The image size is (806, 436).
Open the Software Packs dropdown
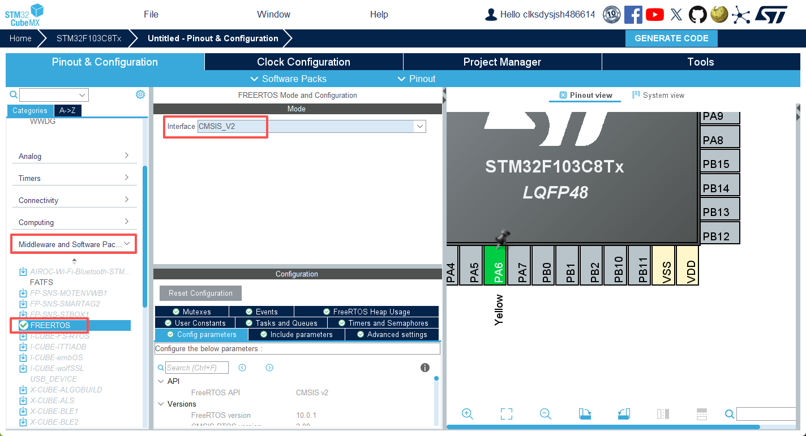click(288, 79)
